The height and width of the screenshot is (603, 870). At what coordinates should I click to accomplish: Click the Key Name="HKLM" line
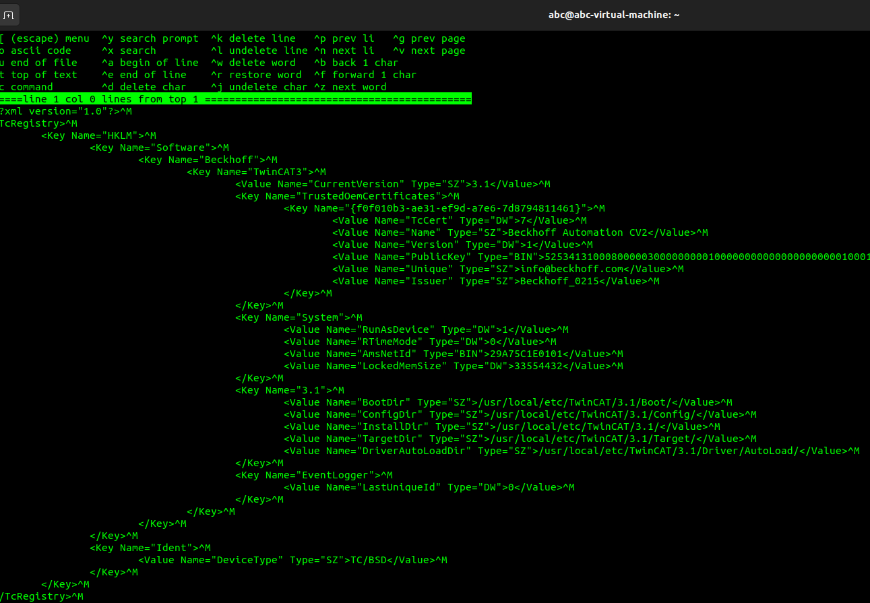pyautogui.click(x=99, y=135)
